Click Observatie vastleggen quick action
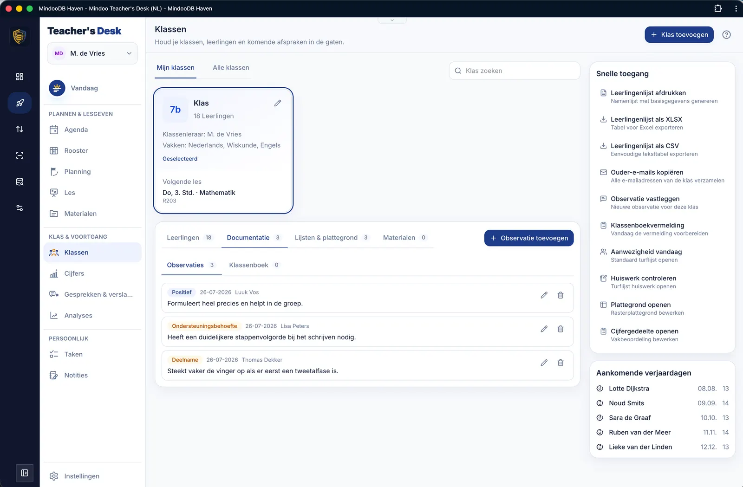 (662, 202)
